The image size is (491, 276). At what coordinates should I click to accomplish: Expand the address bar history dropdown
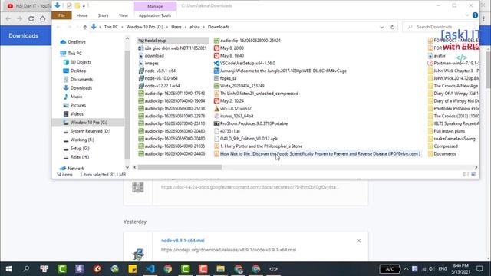(382, 27)
